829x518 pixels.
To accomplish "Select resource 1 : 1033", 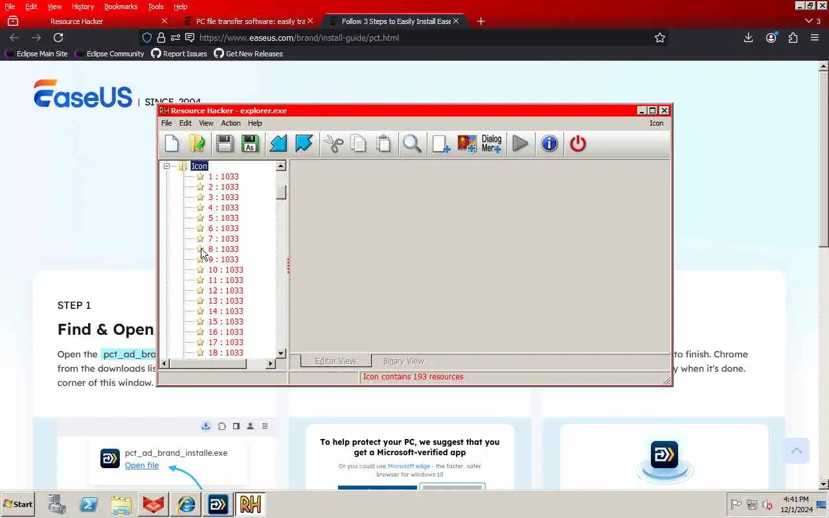I will [223, 177].
